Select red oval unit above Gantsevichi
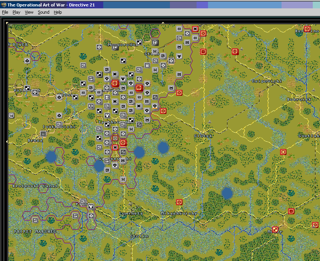Screen dimensions: 320x261 point(115,147)
